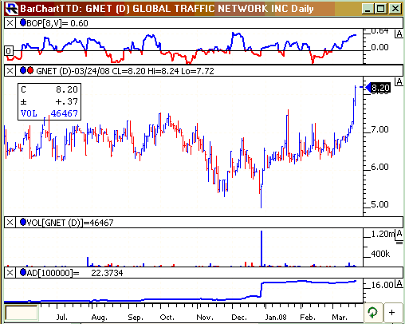Viewport: 405px width, 324px height.
Task: Click the blue dot beside BOP[8,V]
Action: (x=23, y=23)
